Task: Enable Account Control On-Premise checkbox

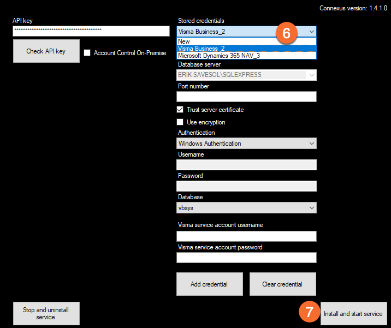Action: (x=87, y=53)
